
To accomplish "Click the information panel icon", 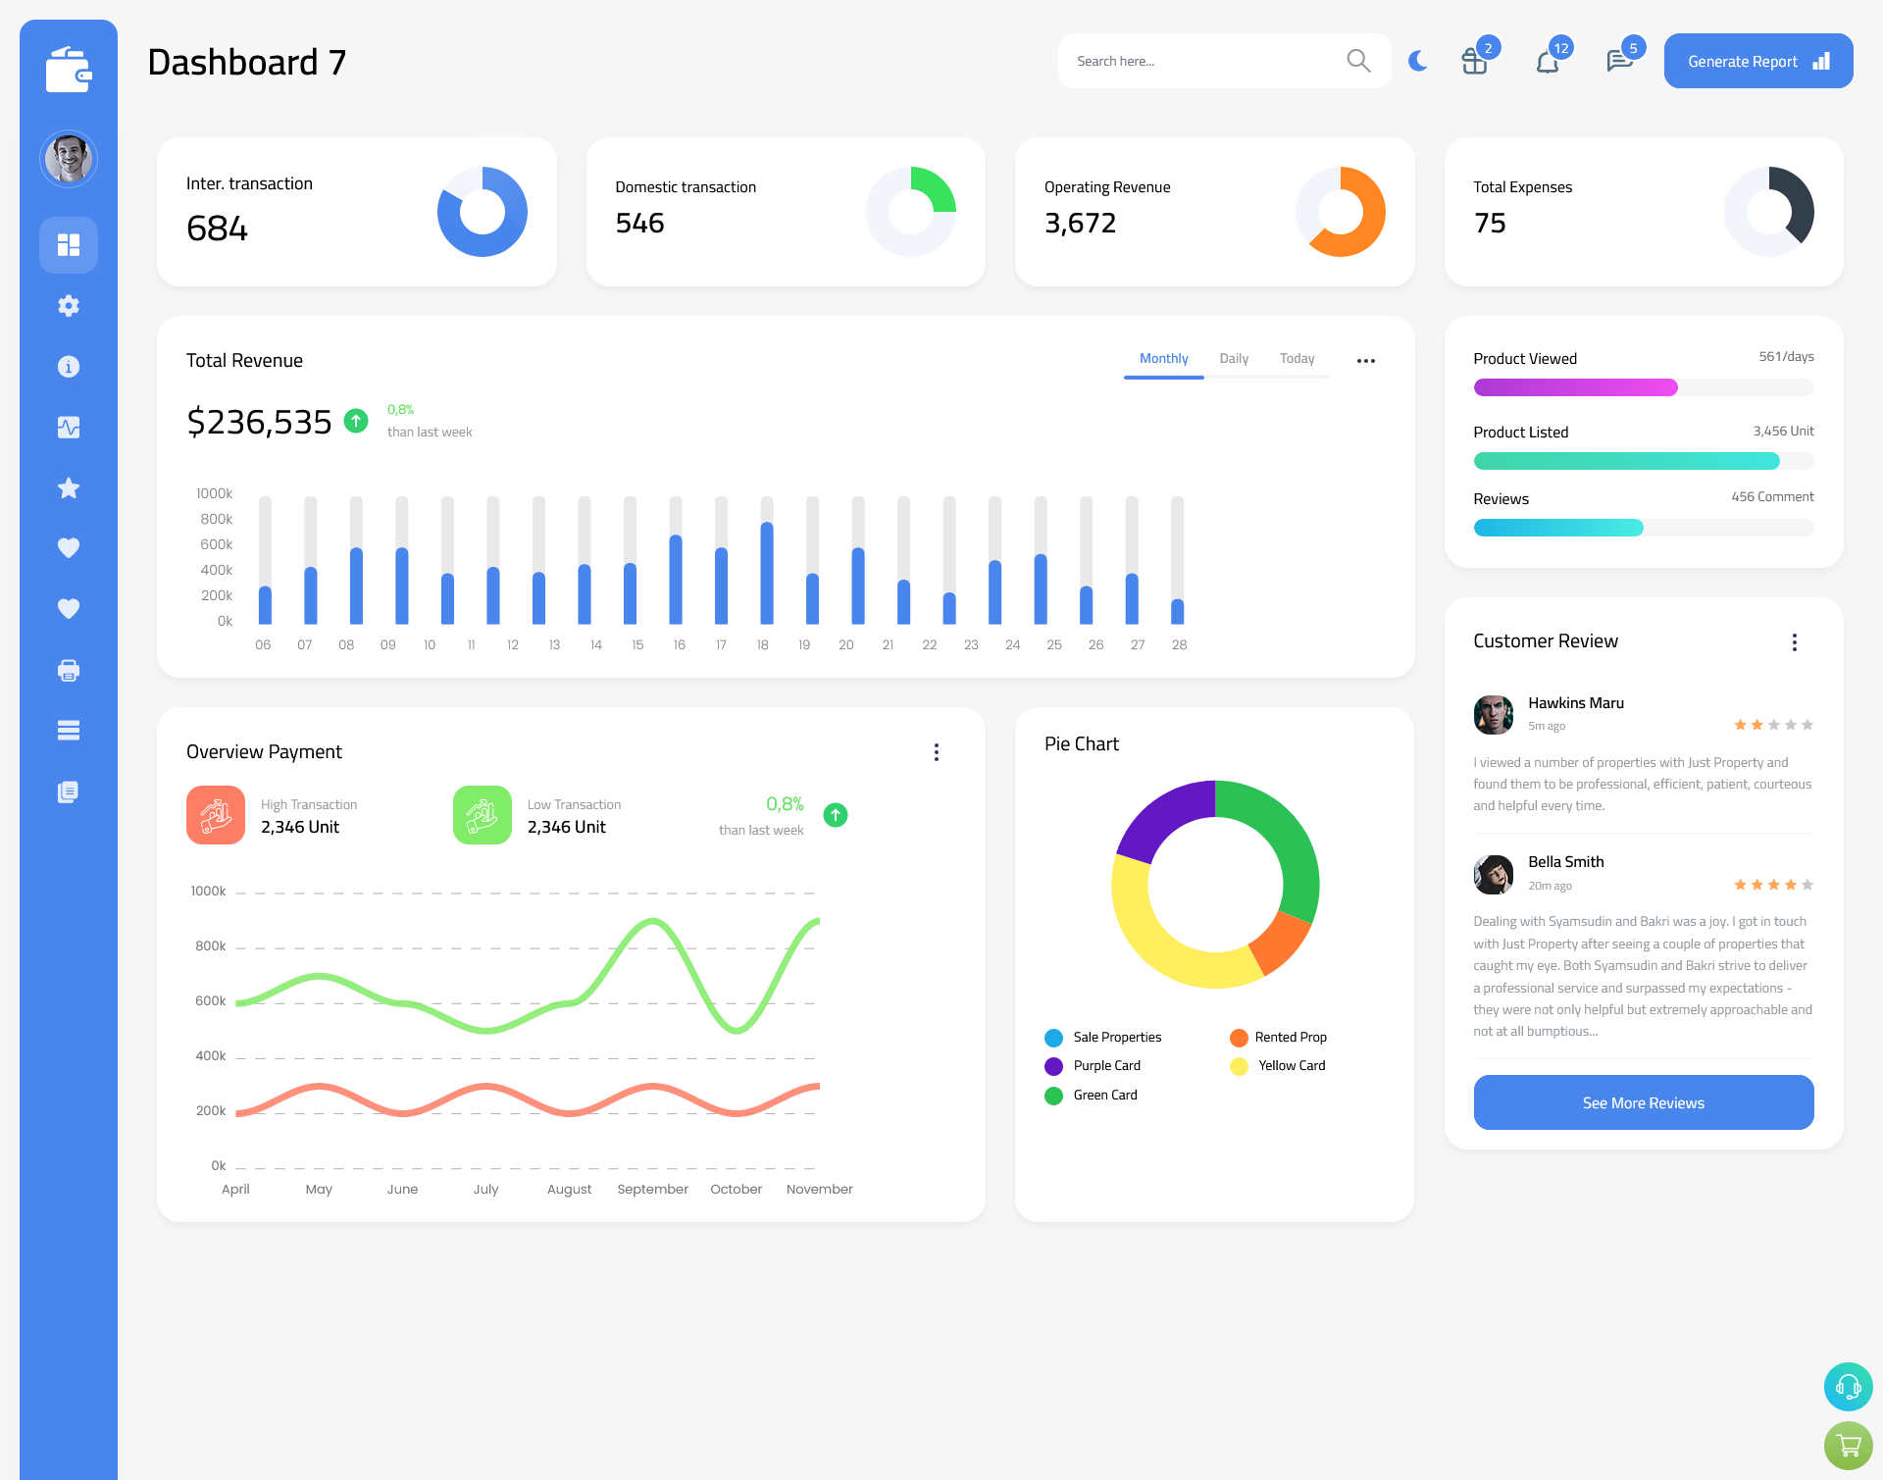I will [69, 366].
